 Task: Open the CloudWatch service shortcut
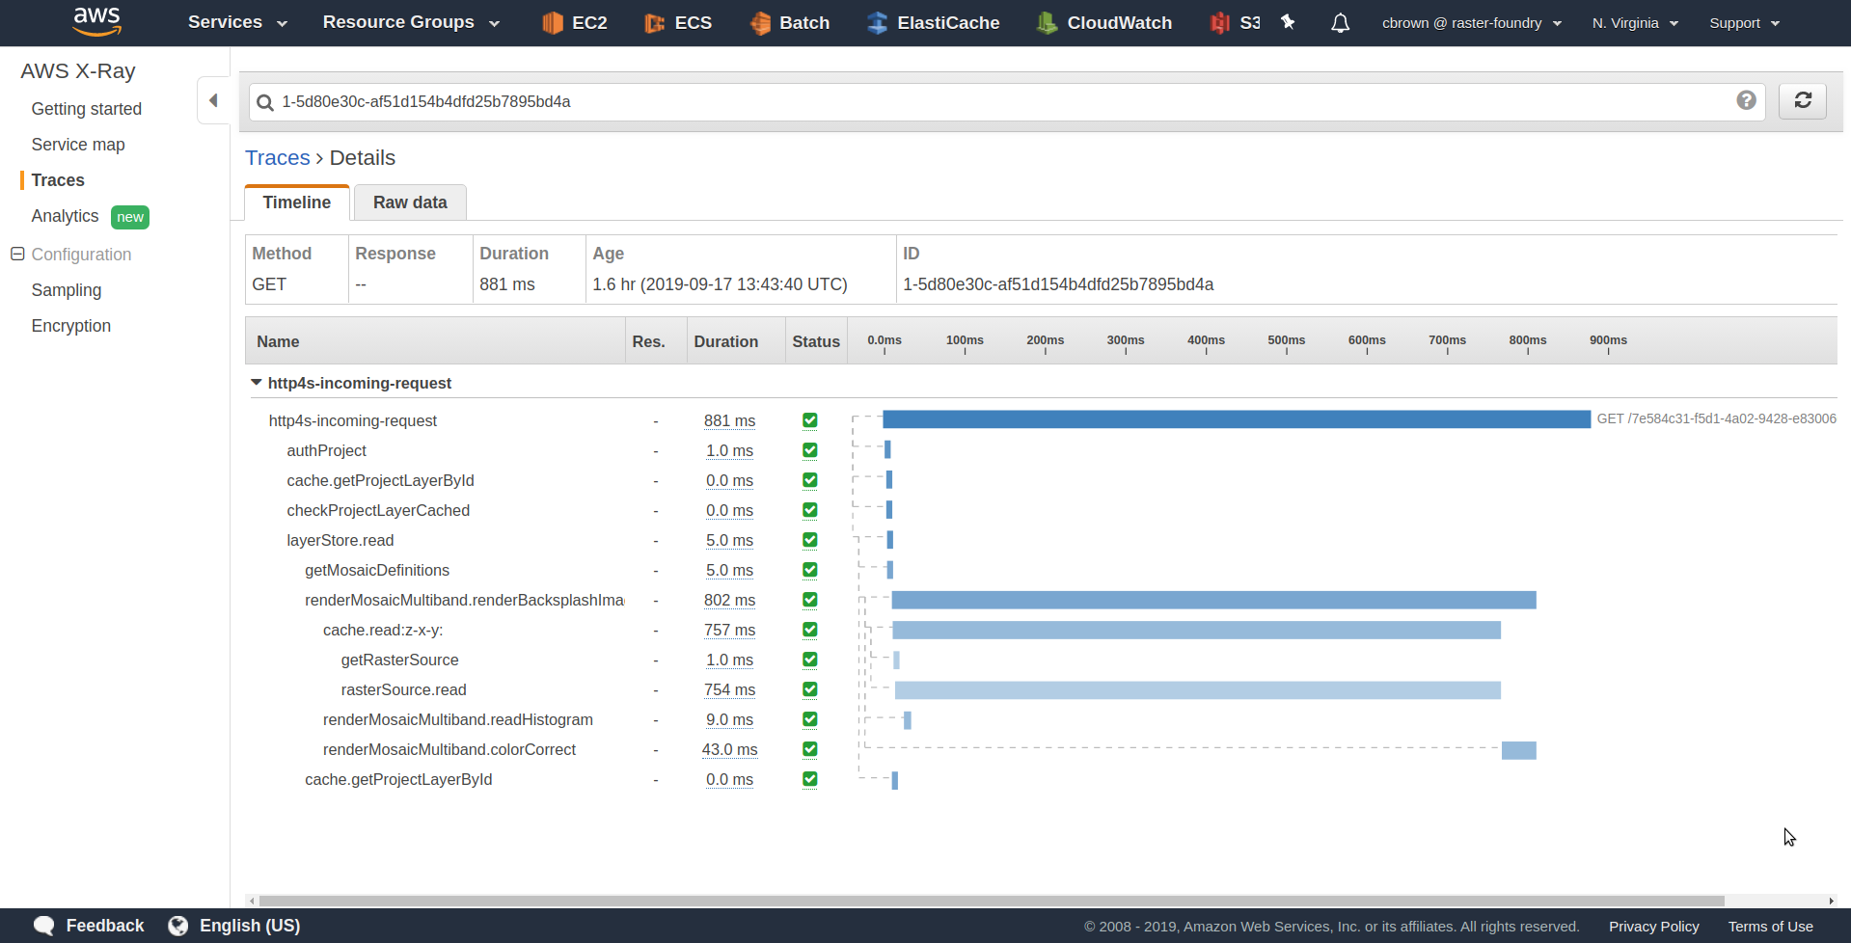(x=1102, y=22)
